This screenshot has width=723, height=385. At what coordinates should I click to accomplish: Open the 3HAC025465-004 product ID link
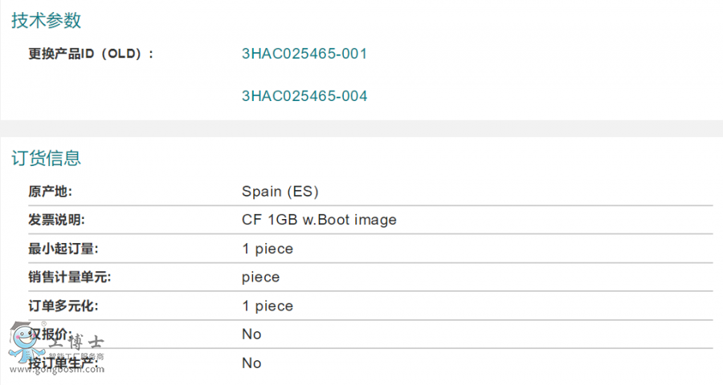(x=304, y=96)
